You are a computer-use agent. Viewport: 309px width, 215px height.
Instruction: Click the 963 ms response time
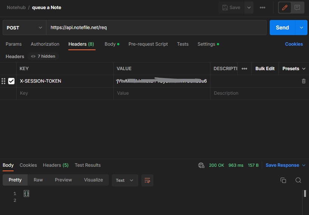[x=236, y=165]
